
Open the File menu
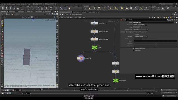click(3, 4)
